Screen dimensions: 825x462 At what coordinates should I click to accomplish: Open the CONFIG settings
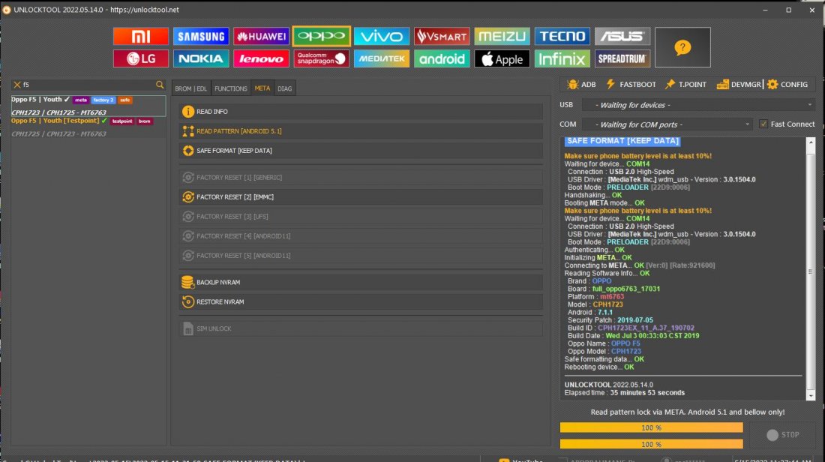pos(787,84)
